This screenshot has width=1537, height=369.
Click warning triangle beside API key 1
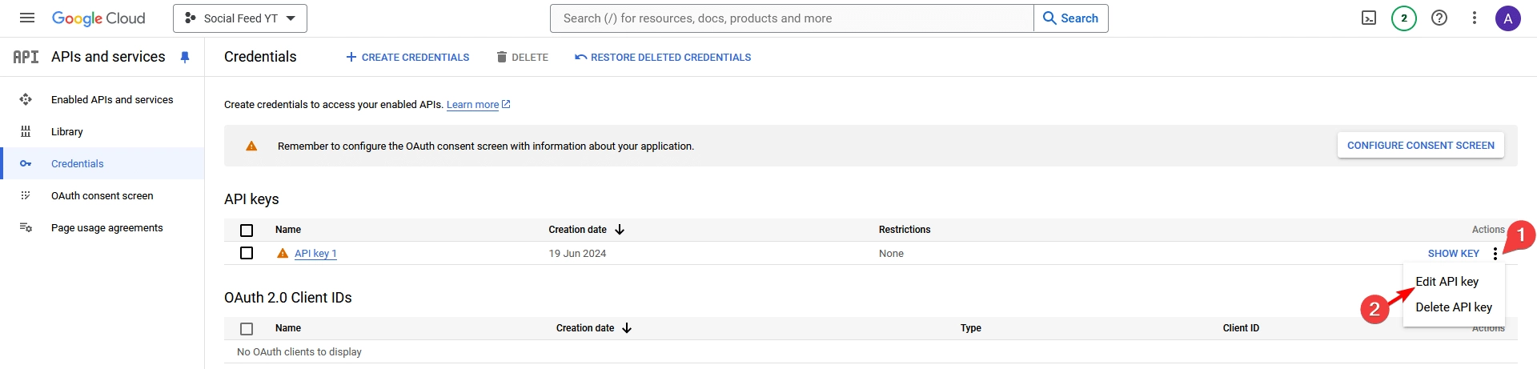(283, 253)
